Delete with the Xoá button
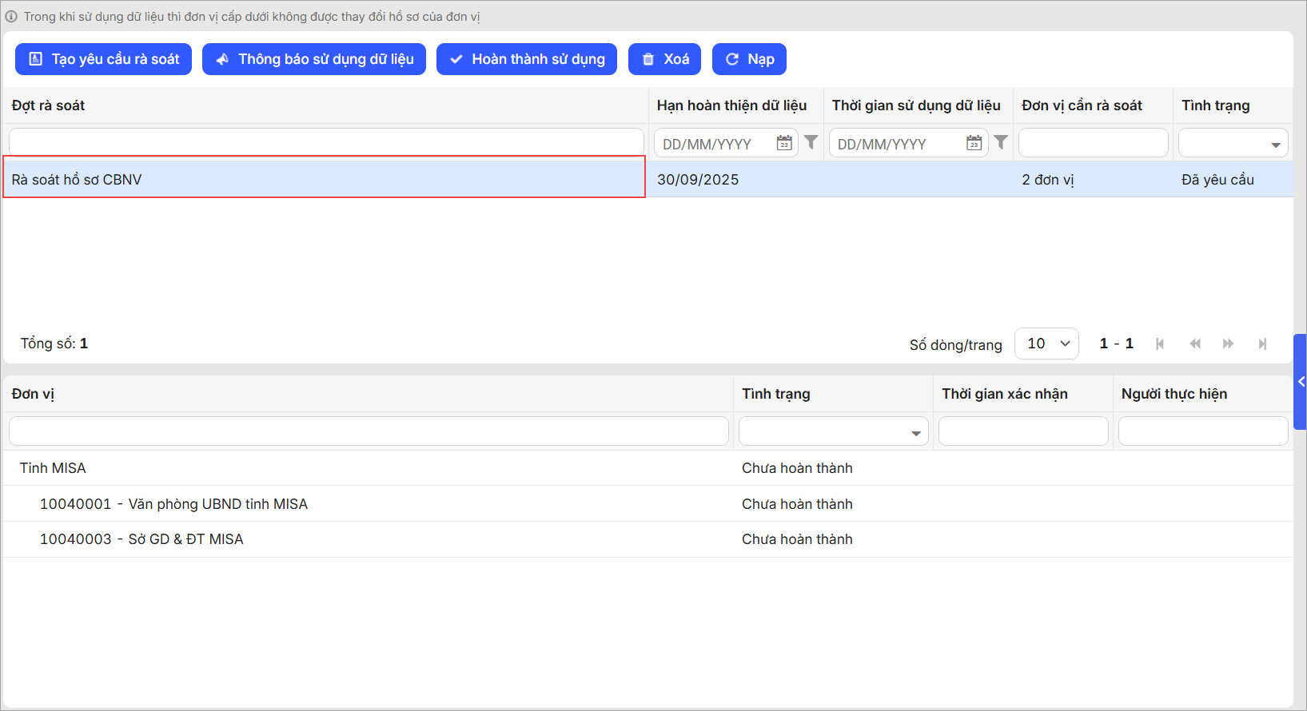Screen dimensions: 1307x711 [x=664, y=59]
